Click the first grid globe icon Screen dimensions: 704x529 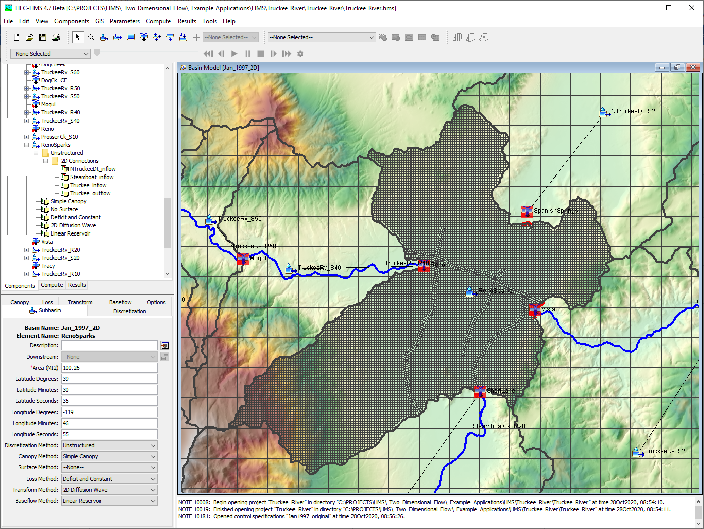[458, 37]
